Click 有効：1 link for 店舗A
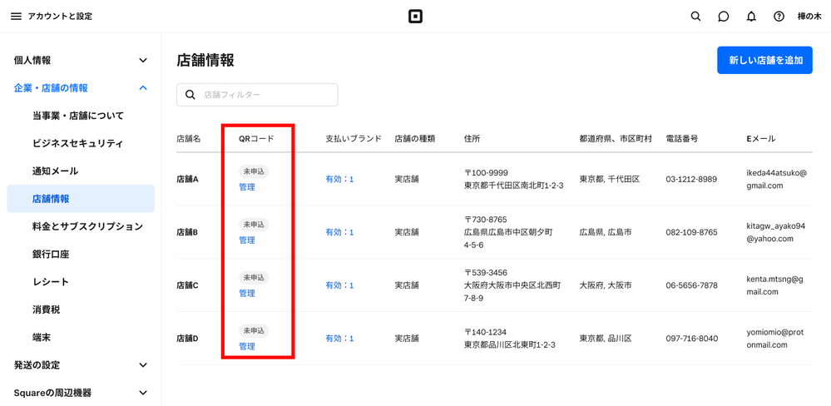This screenshot has height=406, width=831. [339, 179]
